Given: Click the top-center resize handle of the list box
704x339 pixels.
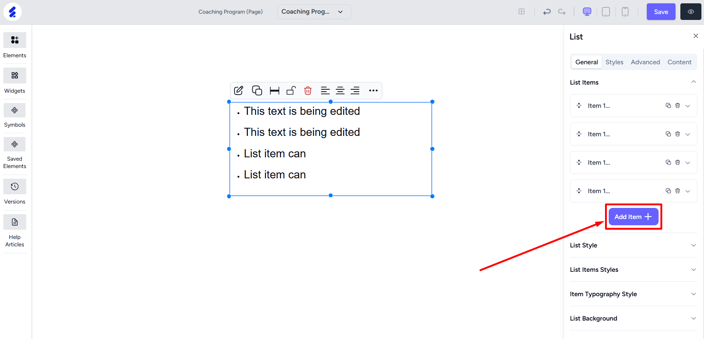Looking at the screenshot, I should click(x=331, y=102).
